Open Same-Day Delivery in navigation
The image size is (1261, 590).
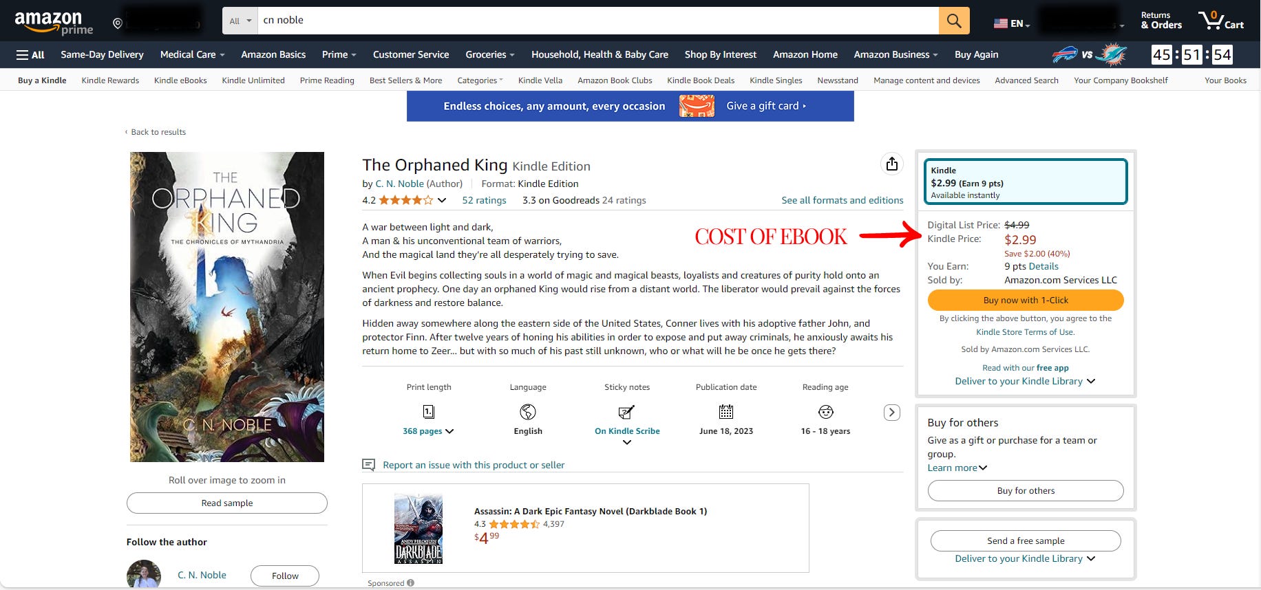[x=102, y=55]
